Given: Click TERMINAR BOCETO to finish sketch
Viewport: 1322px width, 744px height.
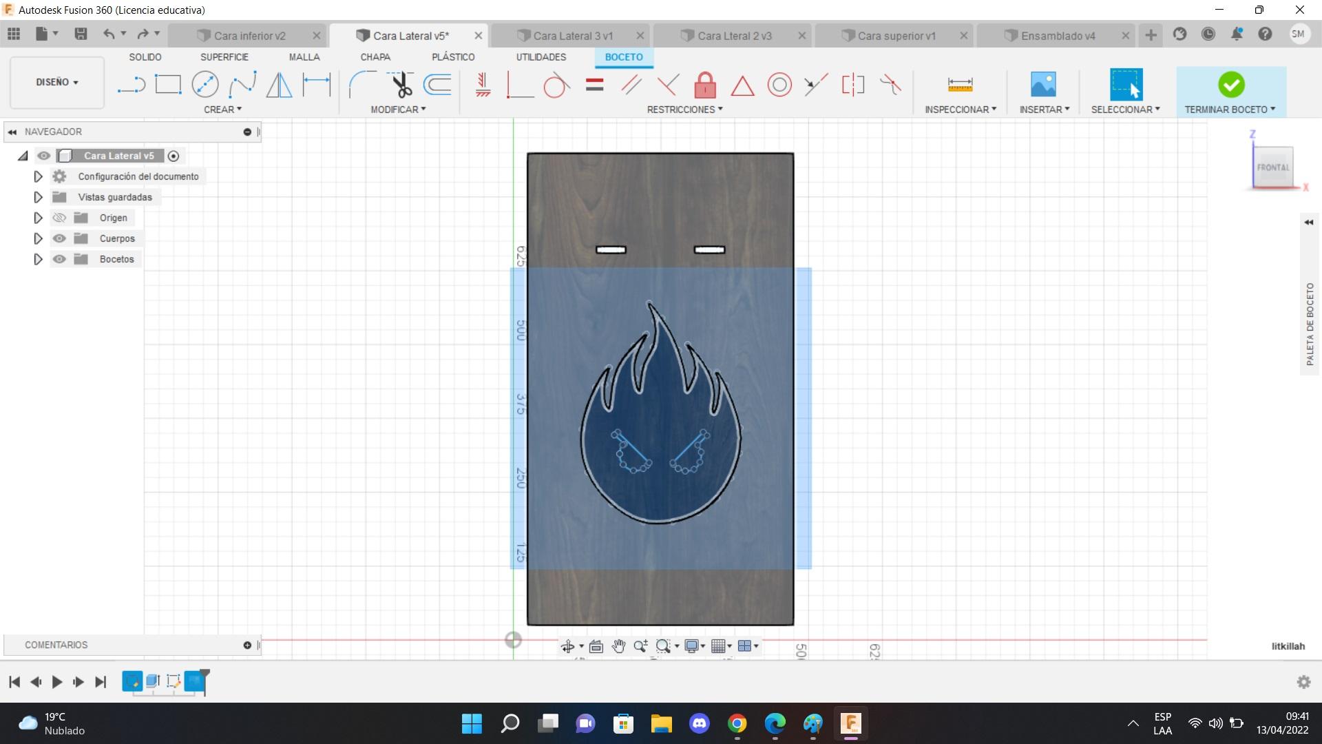Looking at the screenshot, I should coord(1230,85).
